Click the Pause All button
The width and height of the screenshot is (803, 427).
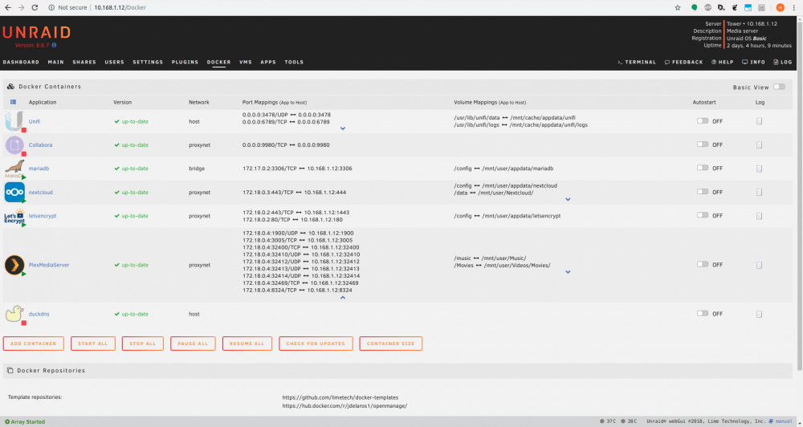(x=193, y=344)
